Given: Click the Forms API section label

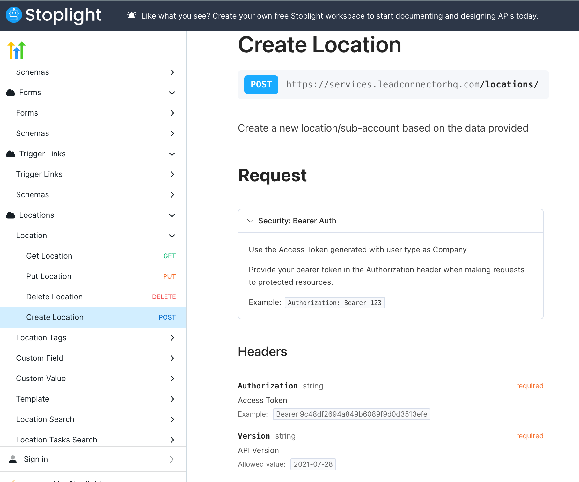Looking at the screenshot, I should pyautogui.click(x=30, y=93).
